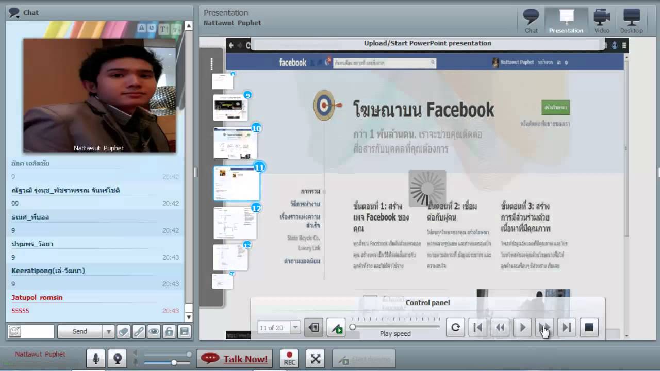Send the chat message
This screenshot has width=660, height=371.
[80, 331]
